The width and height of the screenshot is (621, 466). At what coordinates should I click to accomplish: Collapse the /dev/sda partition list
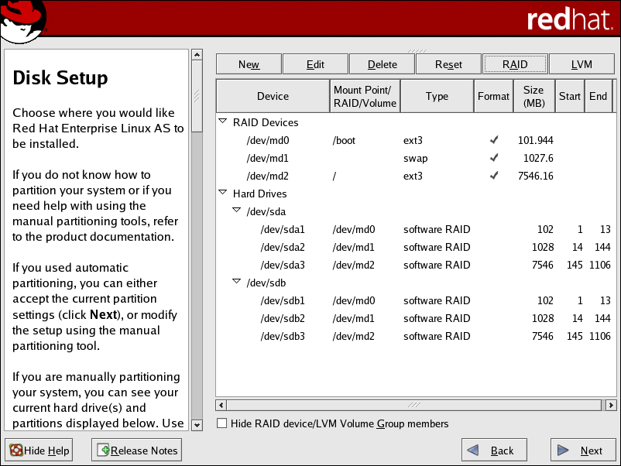pyautogui.click(x=236, y=211)
